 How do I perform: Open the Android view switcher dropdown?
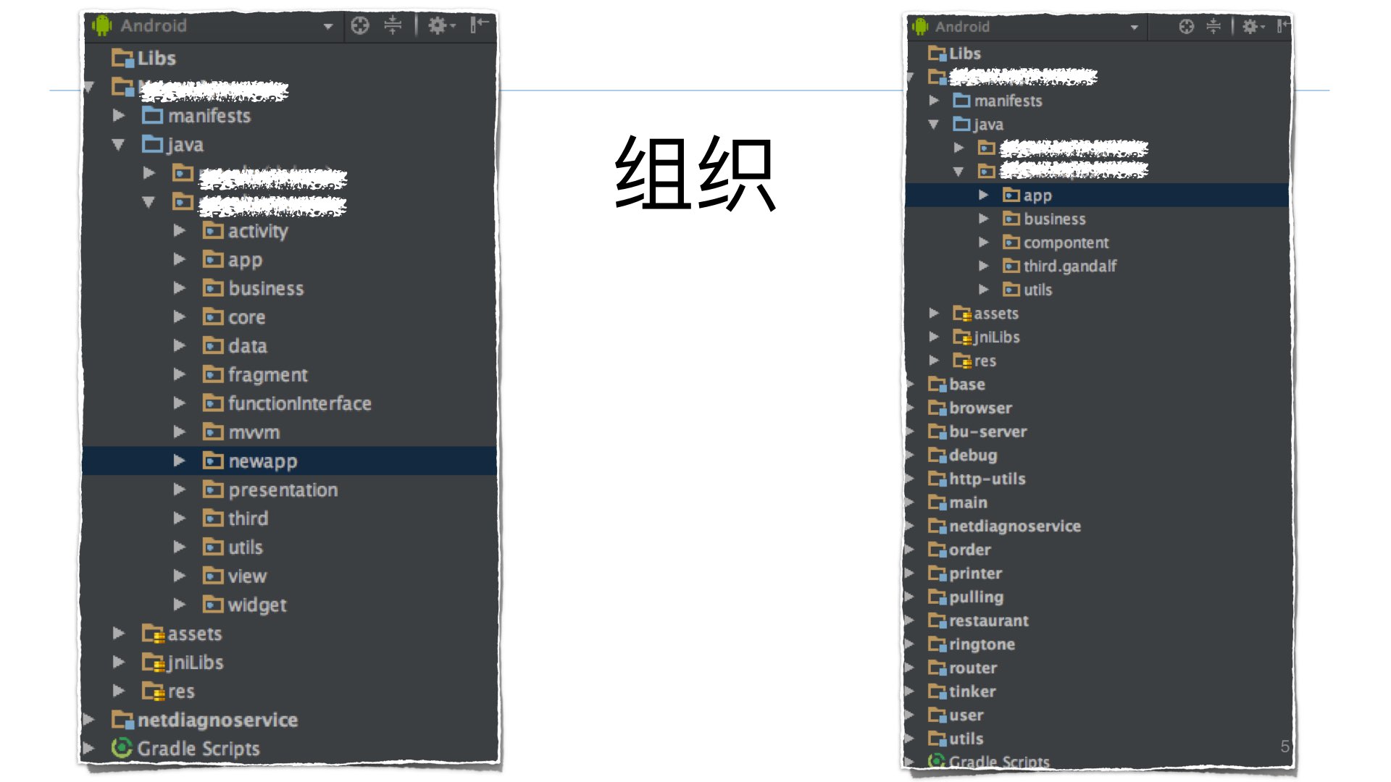pos(327,25)
